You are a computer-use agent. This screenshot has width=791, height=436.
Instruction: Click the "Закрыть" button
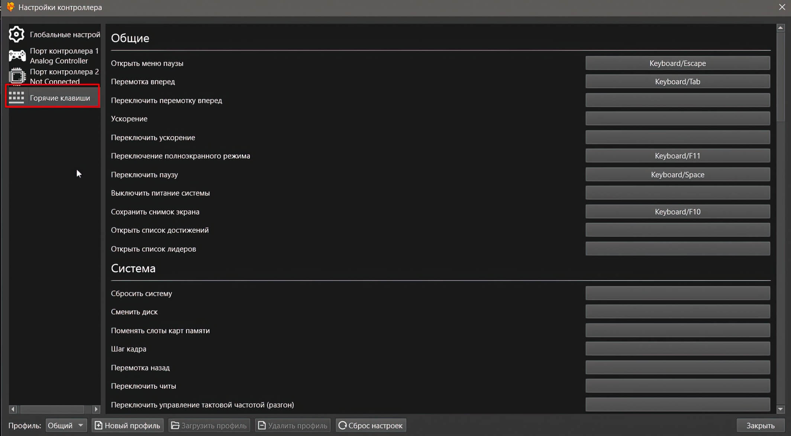761,425
